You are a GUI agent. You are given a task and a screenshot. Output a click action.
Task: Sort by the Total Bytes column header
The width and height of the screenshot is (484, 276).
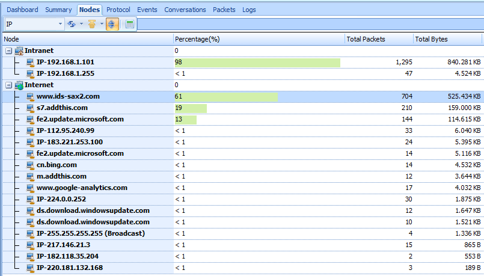tap(447, 39)
